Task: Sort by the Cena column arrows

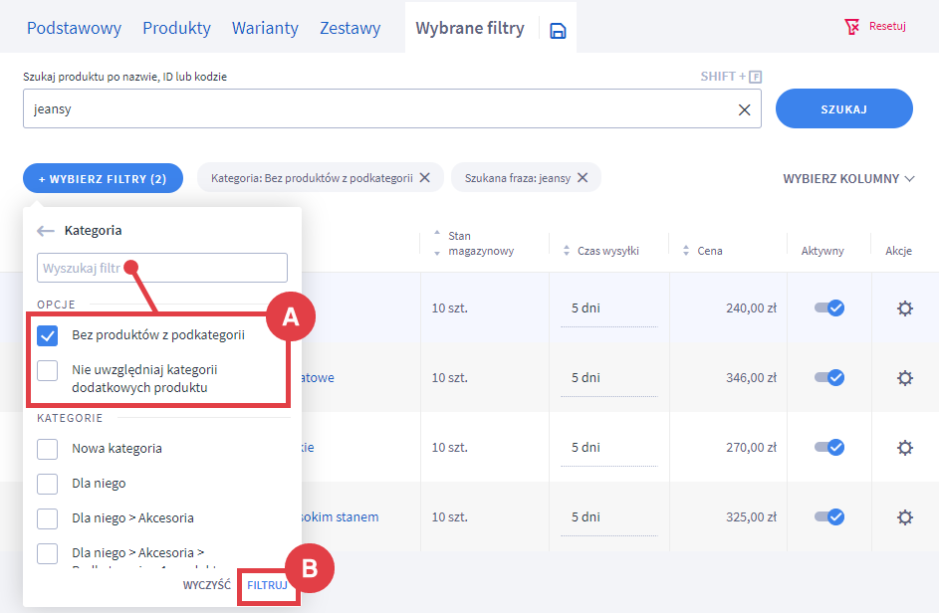Action: pos(686,251)
